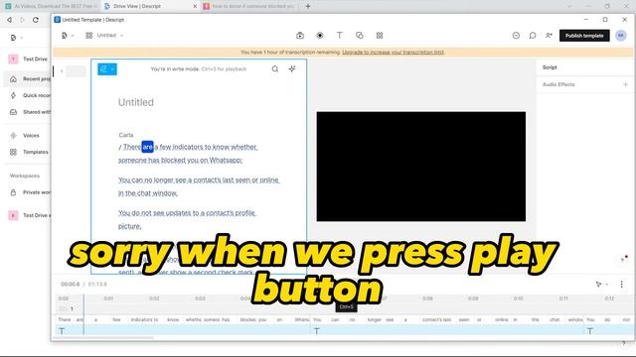636x357 pixels.
Task: Open the timeline three-dot options menu
Action: (621, 285)
